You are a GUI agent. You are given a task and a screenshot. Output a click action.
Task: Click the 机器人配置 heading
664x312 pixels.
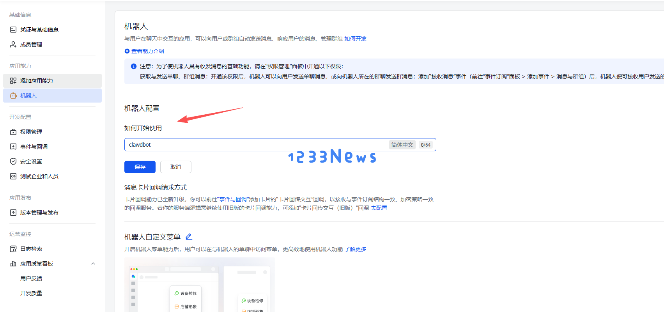[x=142, y=108]
